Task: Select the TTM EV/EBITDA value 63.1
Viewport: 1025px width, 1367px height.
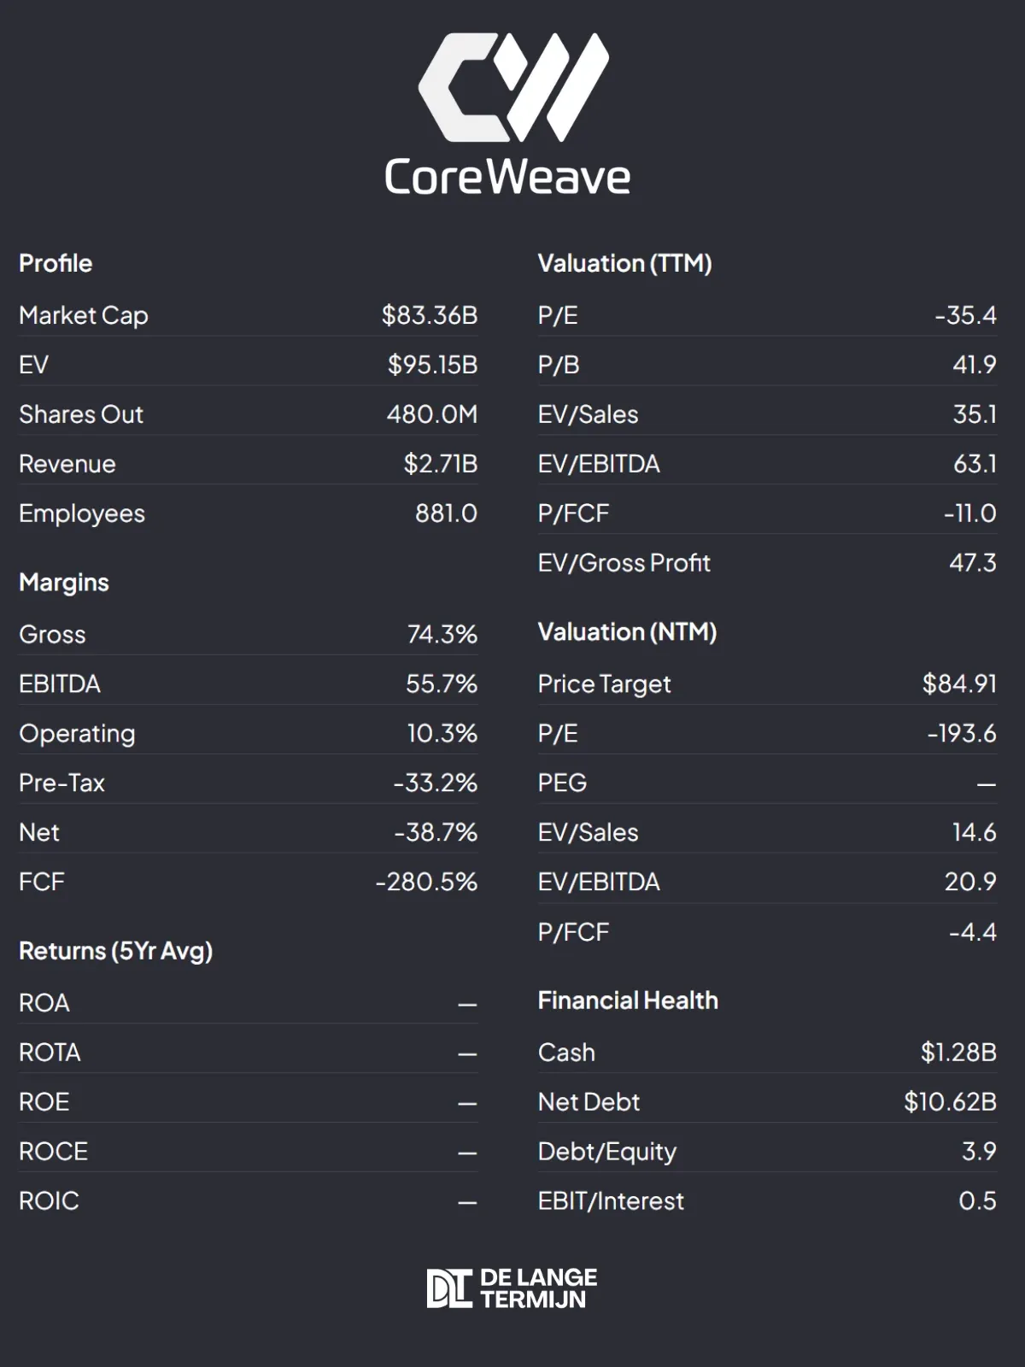Action: pos(975,464)
